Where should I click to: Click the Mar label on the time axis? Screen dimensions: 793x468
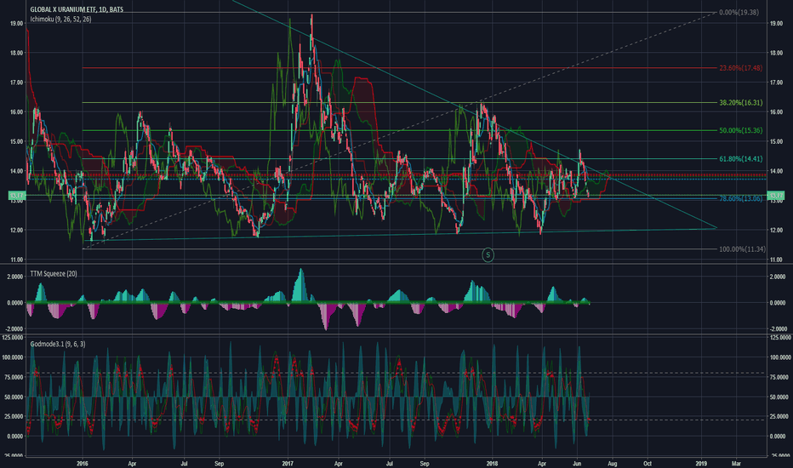pos(736,464)
